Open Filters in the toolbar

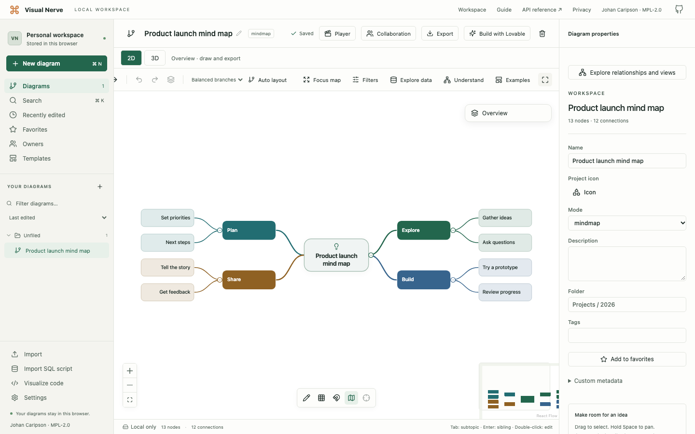tap(365, 80)
